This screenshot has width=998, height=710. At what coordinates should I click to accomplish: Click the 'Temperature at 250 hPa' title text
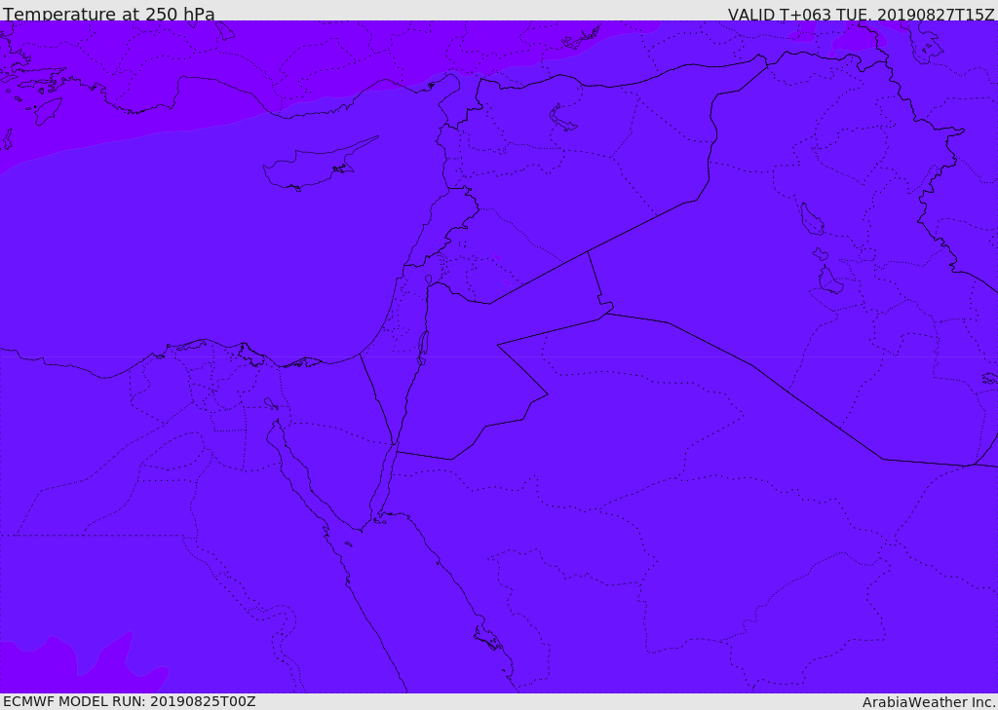(x=109, y=14)
